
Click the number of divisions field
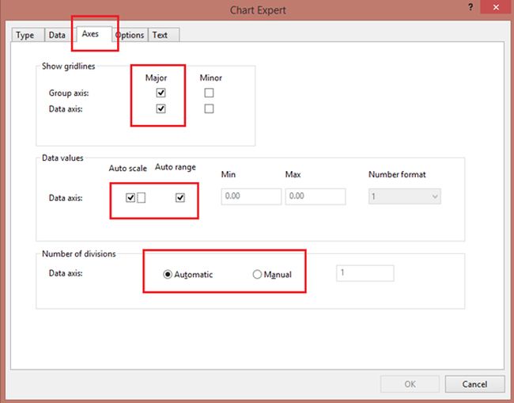pyautogui.click(x=365, y=273)
